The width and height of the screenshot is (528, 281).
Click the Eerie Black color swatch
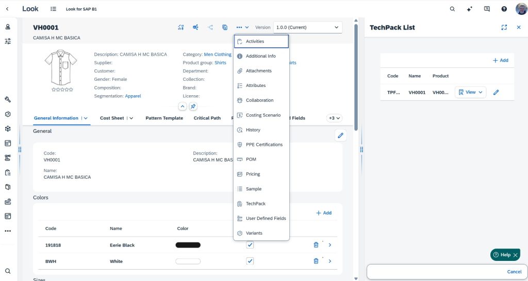[188, 245]
